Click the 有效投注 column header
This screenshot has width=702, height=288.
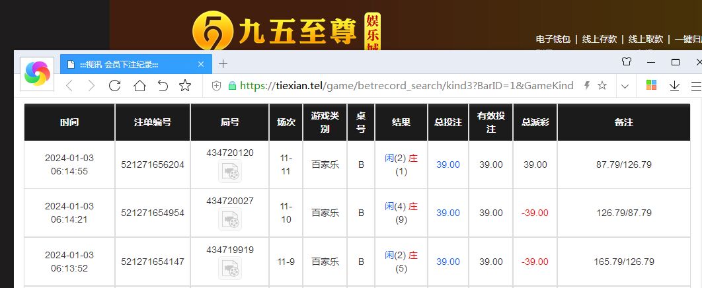[491, 122]
